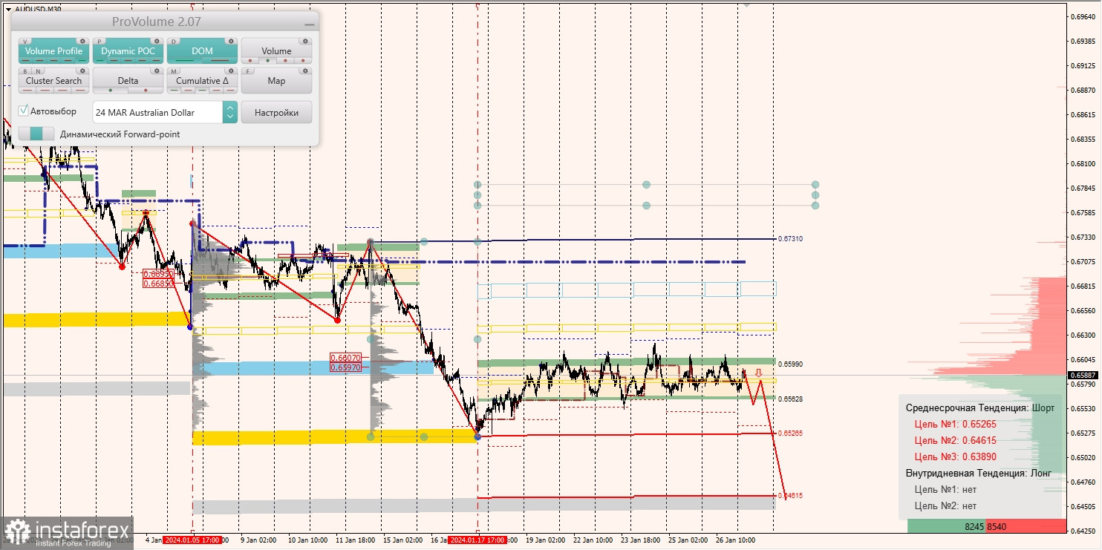Toggle green-dash segment under Dynamic POC
The image size is (1102, 550).
pyautogui.click(x=100, y=60)
